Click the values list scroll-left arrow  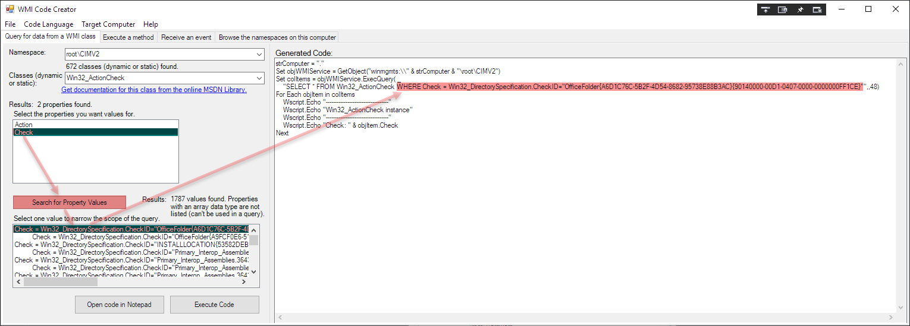pos(18,281)
